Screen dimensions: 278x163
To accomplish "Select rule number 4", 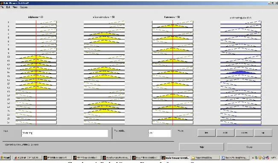I will click(9, 34).
